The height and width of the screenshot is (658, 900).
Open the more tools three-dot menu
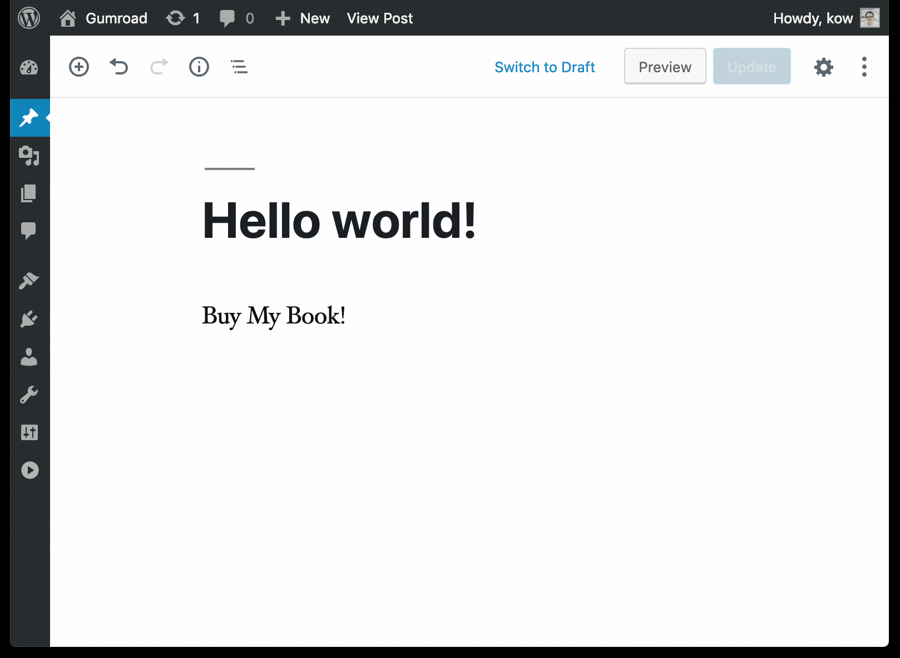pos(864,67)
